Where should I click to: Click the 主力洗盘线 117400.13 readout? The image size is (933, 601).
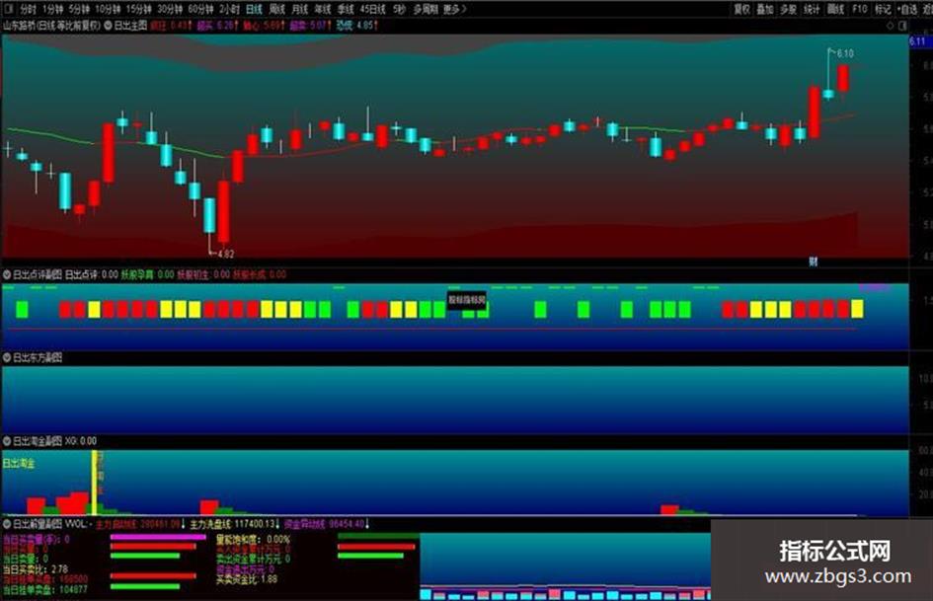235,524
